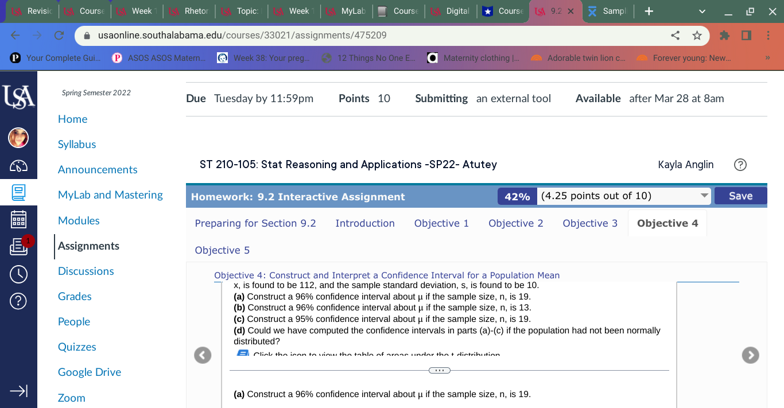Switch to the Digital browser tab

pos(451,11)
